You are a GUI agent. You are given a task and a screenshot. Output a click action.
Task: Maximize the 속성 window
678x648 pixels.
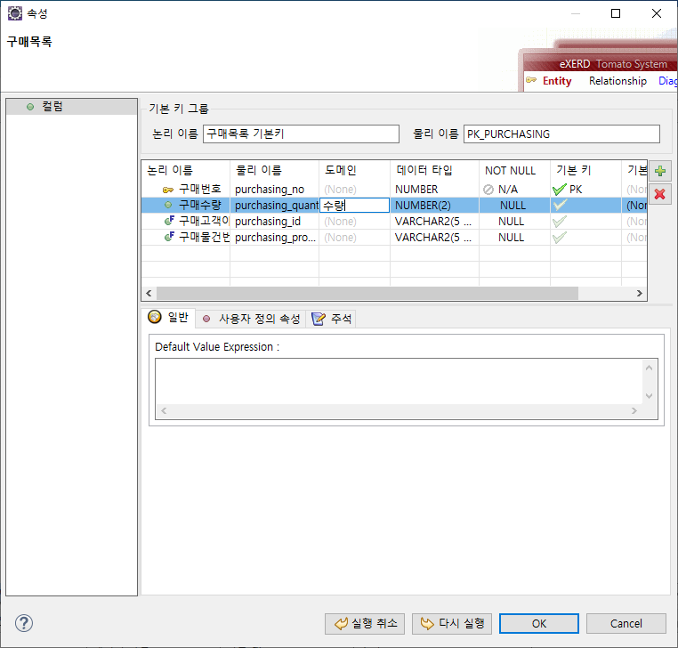pos(616,13)
